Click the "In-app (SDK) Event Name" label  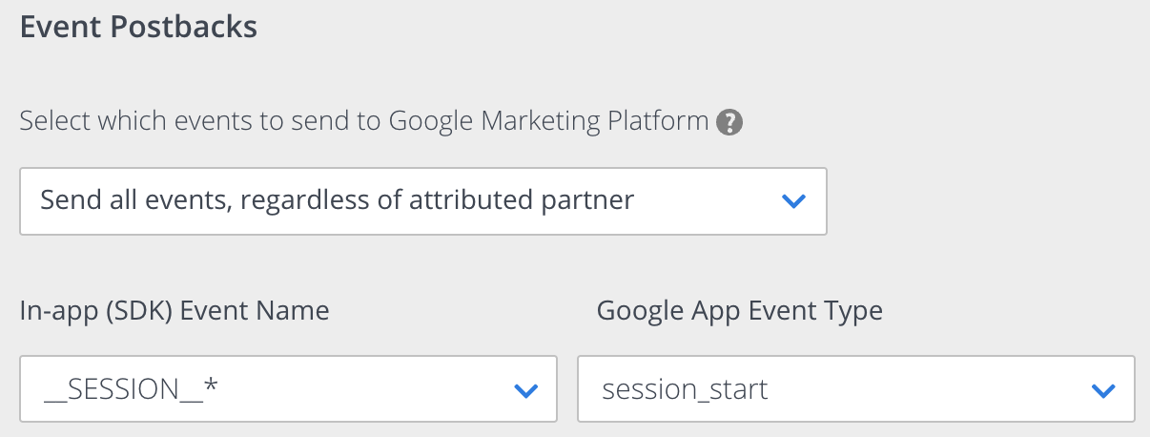point(175,311)
